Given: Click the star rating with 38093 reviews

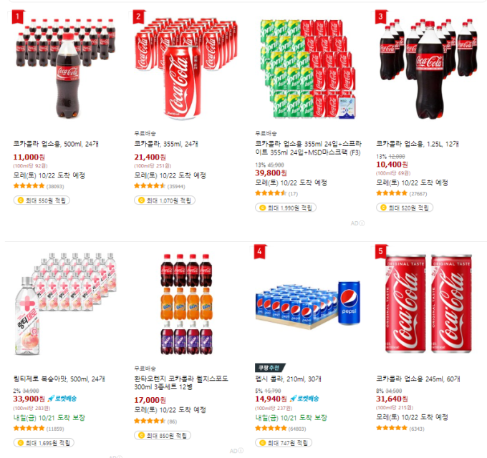Looking at the screenshot, I should (x=39, y=186).
